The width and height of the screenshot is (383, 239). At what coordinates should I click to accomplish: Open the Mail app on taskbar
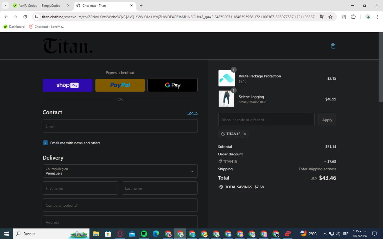[x=132, y=234]
